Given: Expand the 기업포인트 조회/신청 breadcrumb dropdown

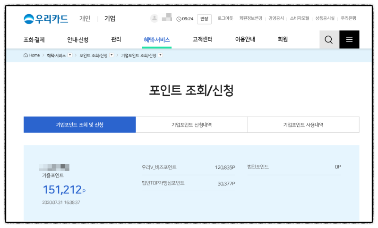Looking at the screenshot, I should coord(161,55).
